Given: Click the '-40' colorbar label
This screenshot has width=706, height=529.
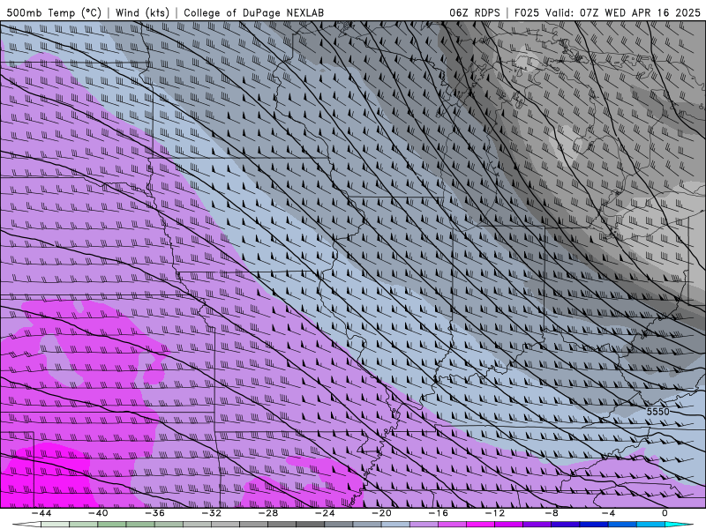Looking at the screenshot, I should 98,513.
